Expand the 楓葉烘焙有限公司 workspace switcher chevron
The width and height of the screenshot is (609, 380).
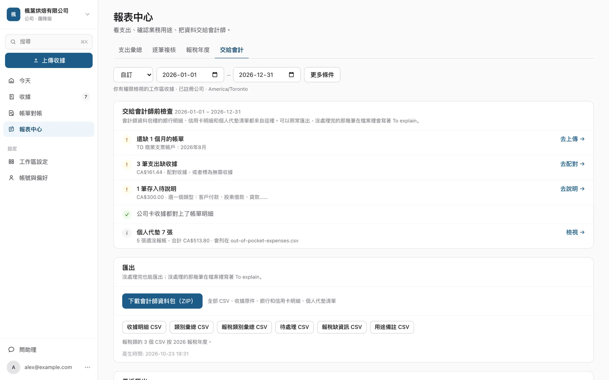[x=88, y=14]
